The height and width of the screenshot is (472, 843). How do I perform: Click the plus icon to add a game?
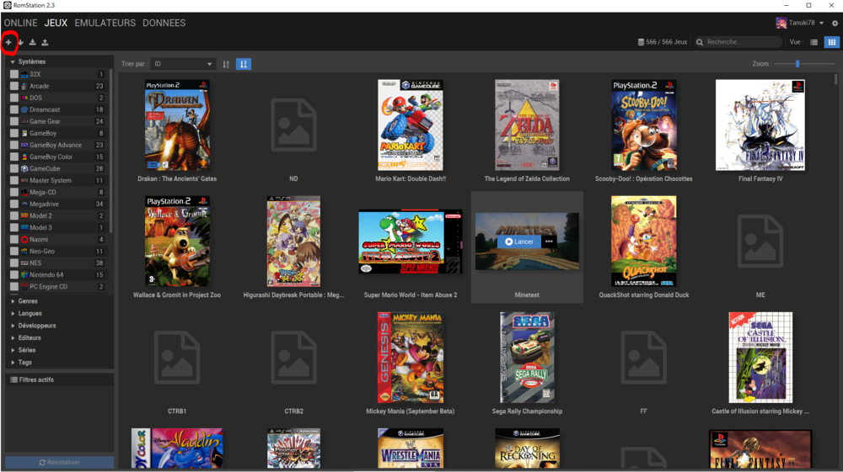pyautogui.click(x=8, y=42)
